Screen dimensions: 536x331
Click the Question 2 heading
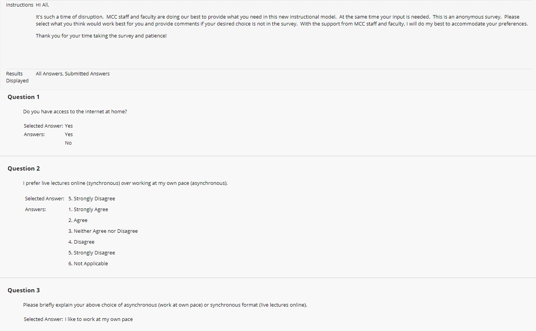(24, 169)
